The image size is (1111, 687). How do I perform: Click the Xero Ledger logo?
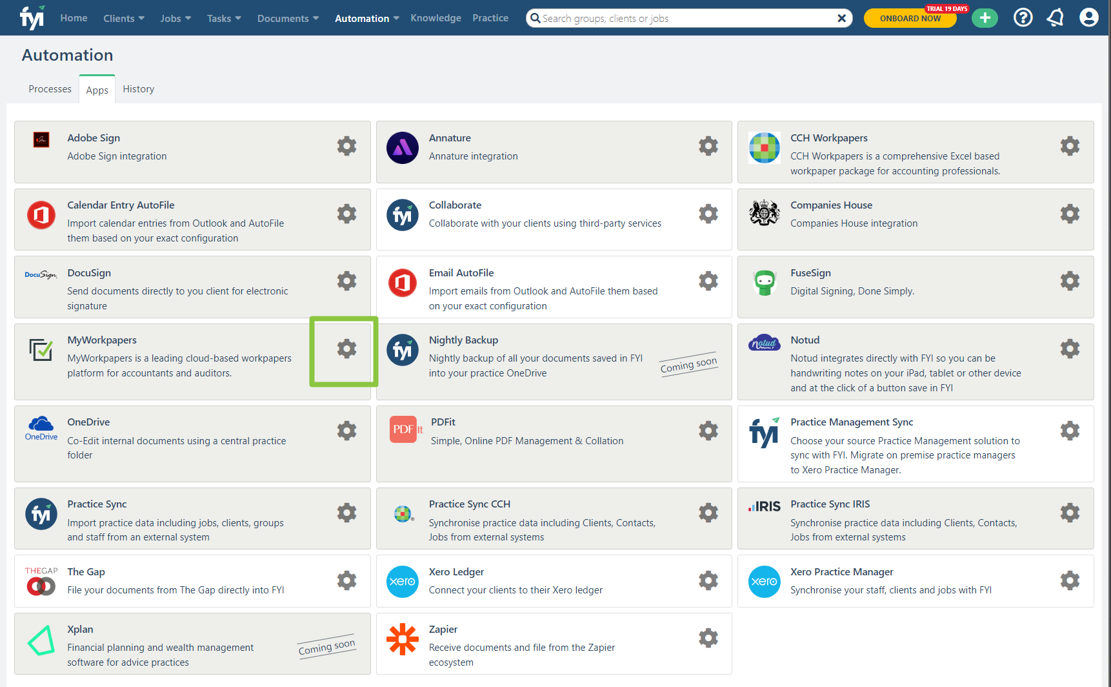(x=402, y=581)
